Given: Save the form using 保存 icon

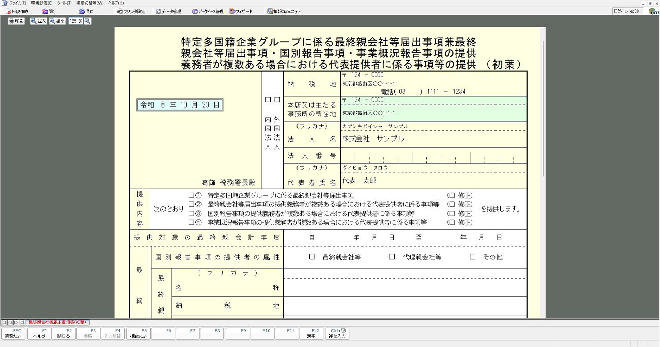Looking at the screenshot, I should coord(86,11).
